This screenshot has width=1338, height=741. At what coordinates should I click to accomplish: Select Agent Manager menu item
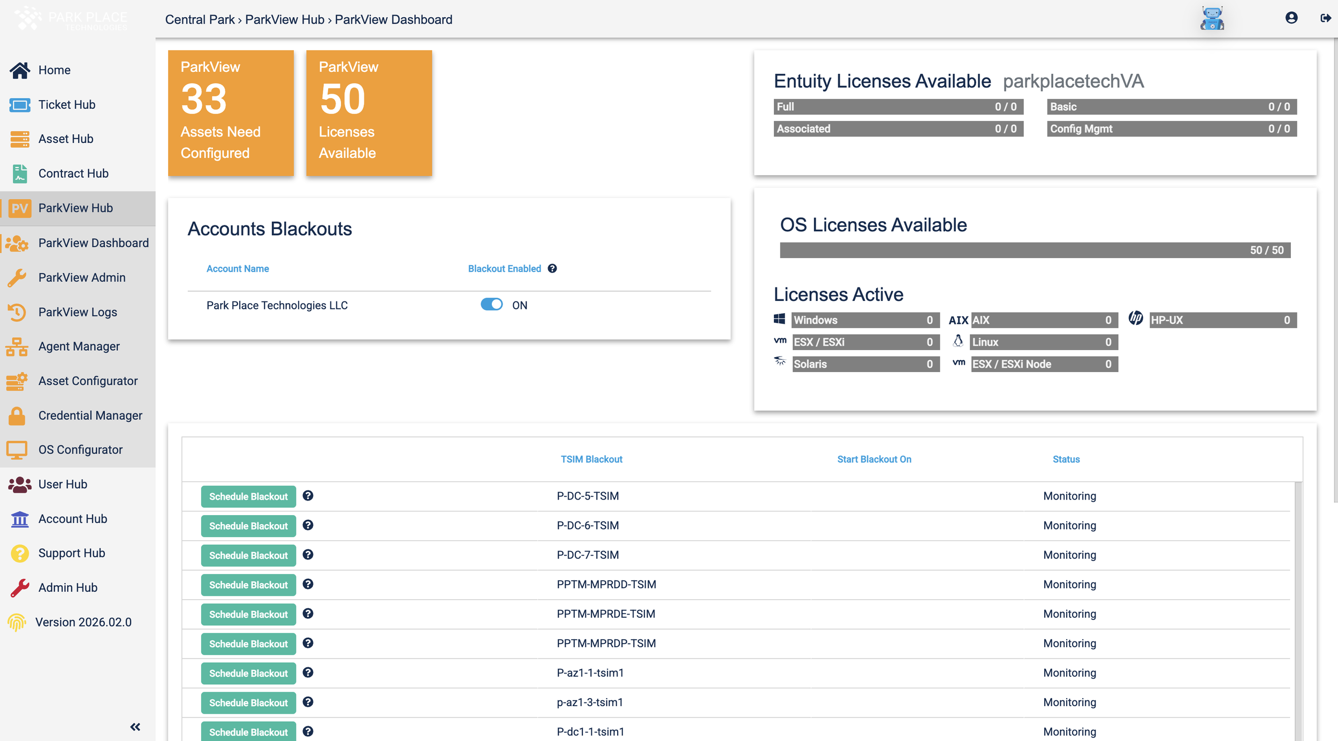pyautogui.click(x=79, y=346)
